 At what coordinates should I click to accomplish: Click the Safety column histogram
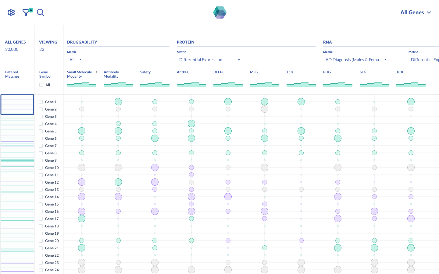pos(155,84)
